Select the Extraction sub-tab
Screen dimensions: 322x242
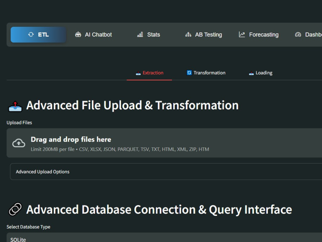(149, 73)
